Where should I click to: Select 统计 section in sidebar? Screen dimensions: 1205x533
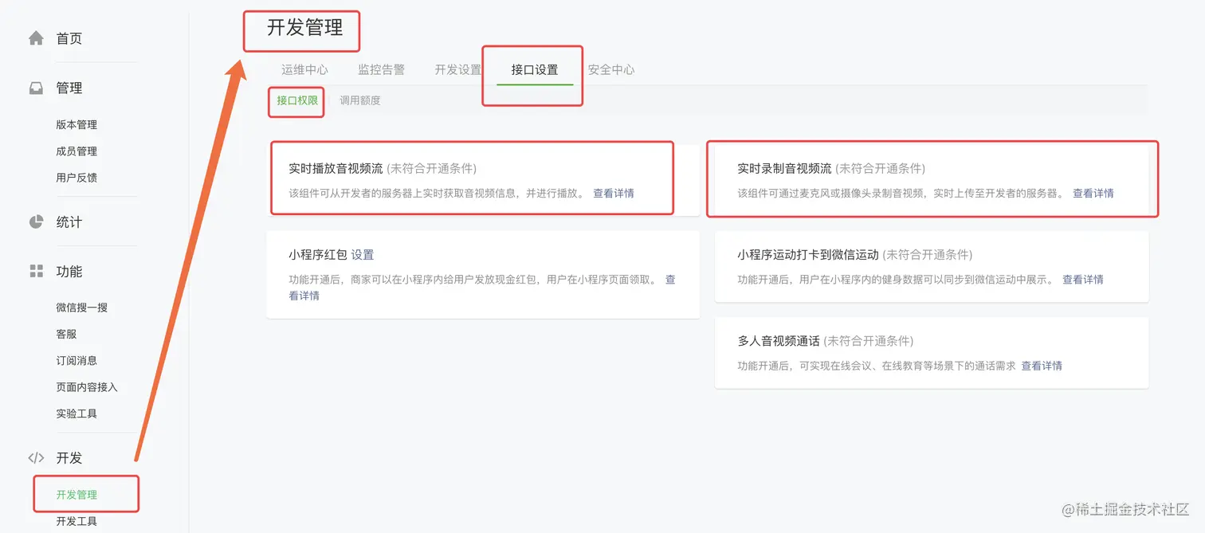tap(69, 222)
